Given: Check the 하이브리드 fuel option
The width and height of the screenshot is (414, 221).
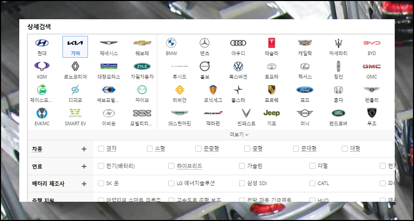Looking at the screenshot, I should click(171, 166).
